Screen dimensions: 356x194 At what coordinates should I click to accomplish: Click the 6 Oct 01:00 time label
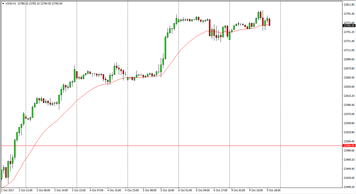185,190
